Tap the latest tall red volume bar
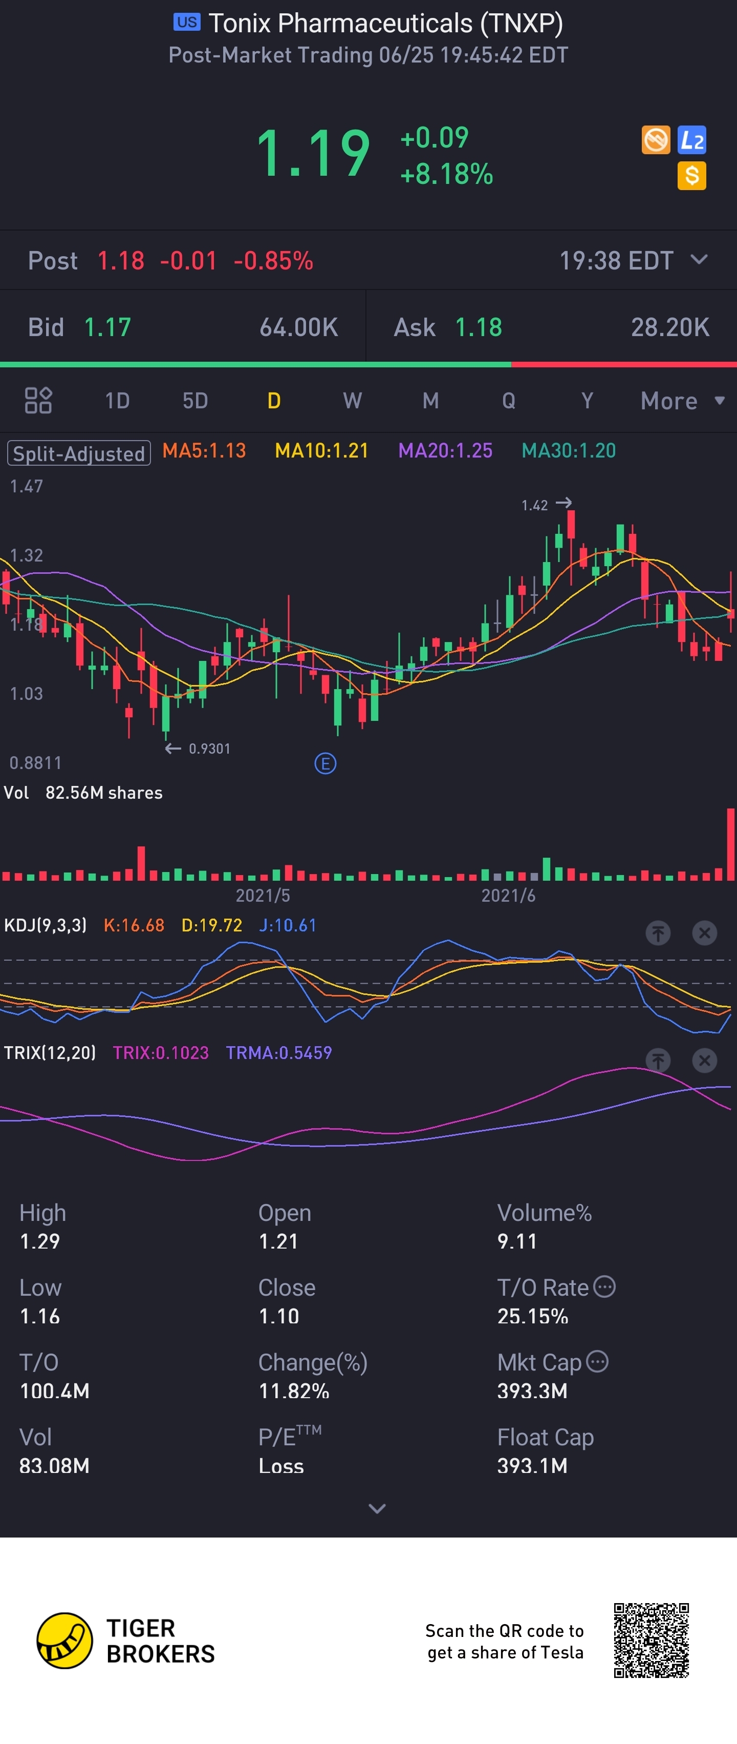Image resolution: width=737 pixels, height=1744 pixels. [730, 844]
